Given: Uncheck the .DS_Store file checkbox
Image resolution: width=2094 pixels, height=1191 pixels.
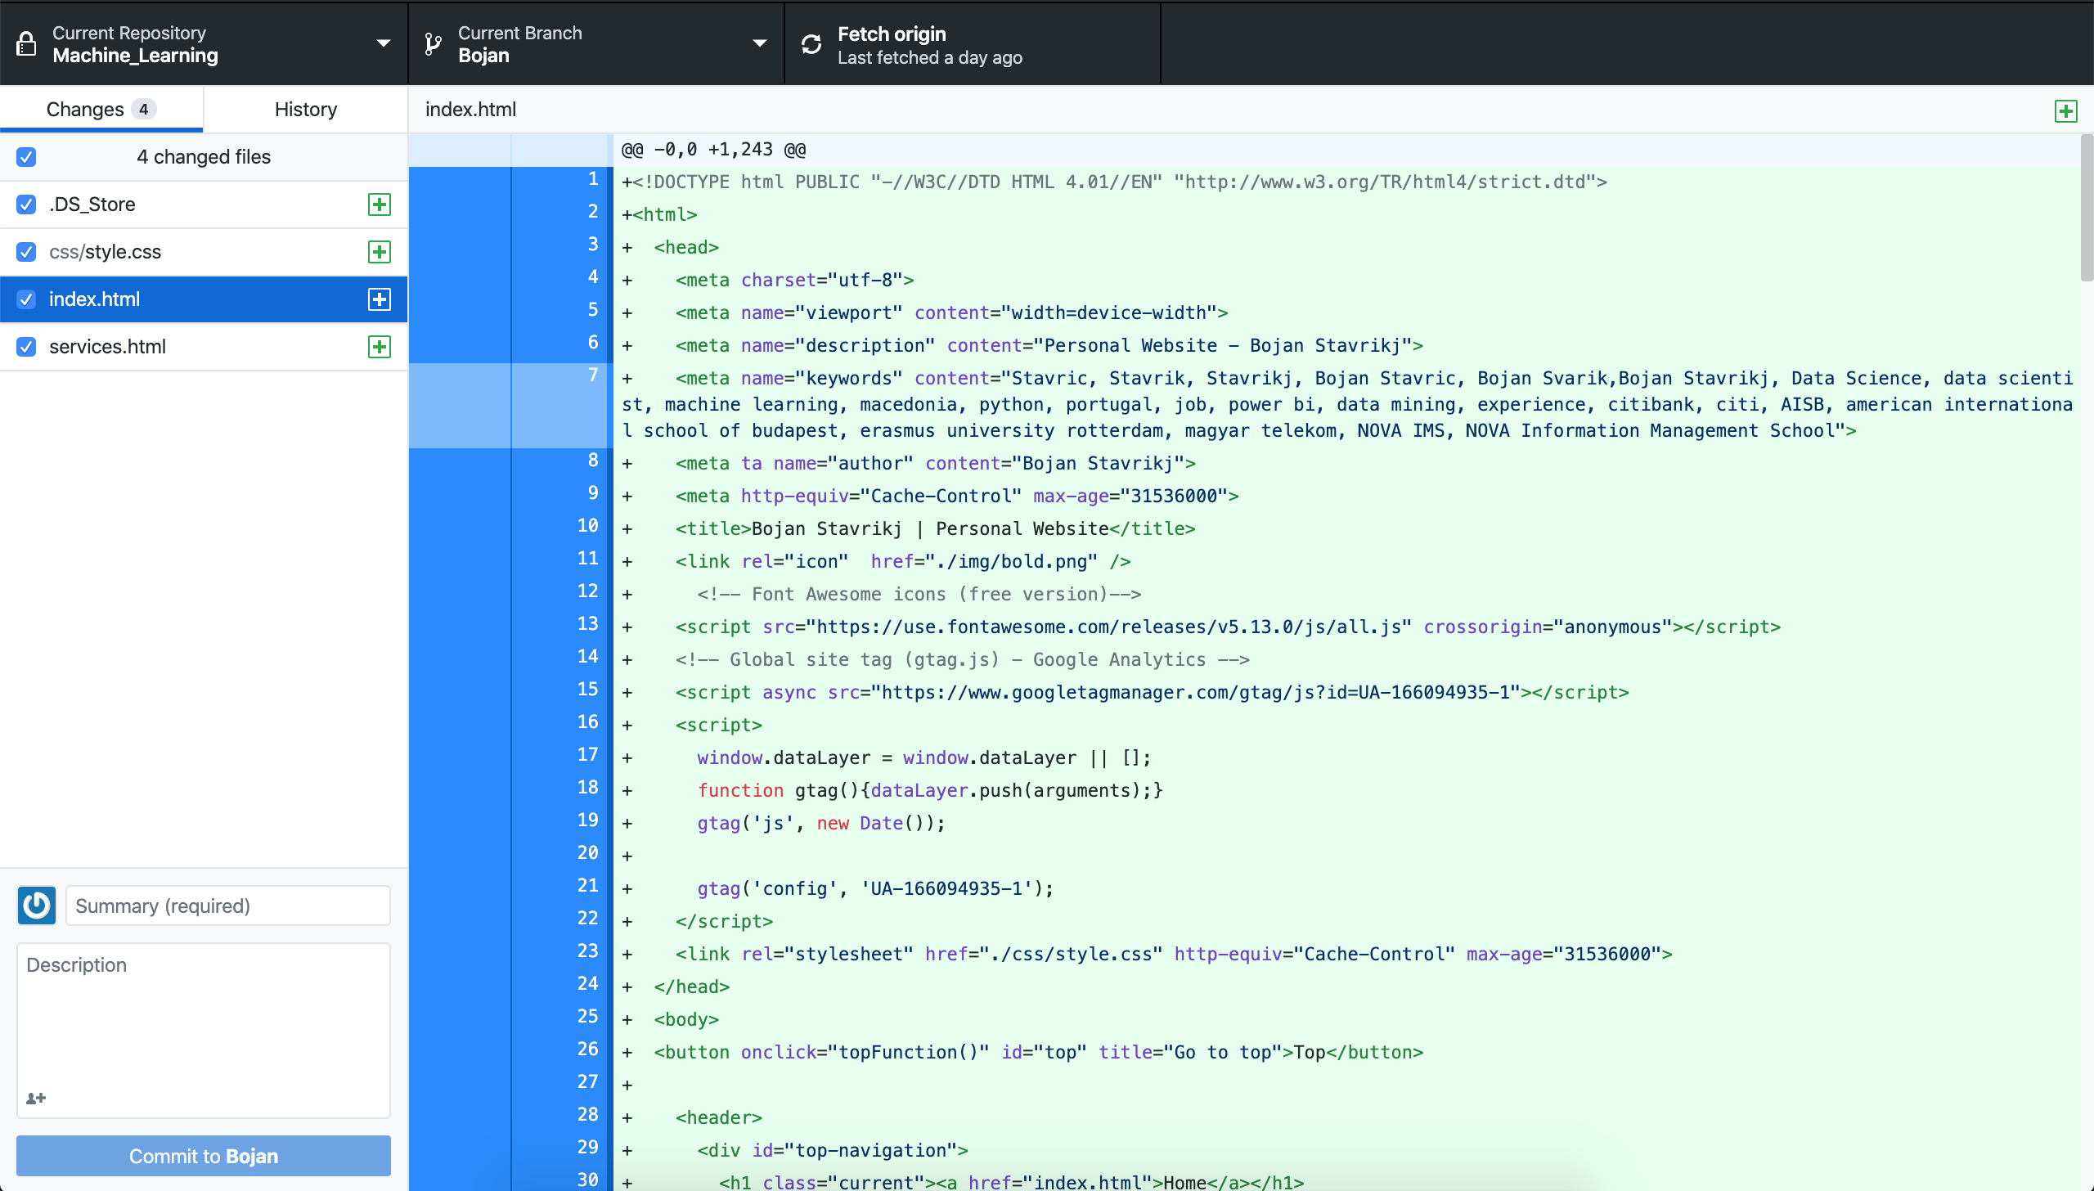Looking at the screenshot, I should click(26, 204).
